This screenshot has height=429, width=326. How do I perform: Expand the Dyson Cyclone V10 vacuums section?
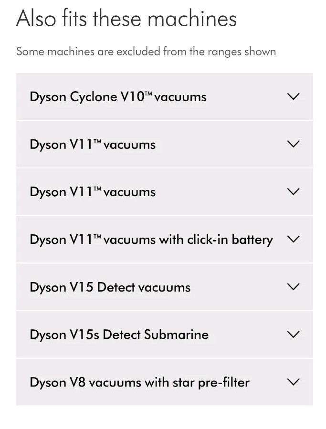pyautogui.click(x=164, y=96)
